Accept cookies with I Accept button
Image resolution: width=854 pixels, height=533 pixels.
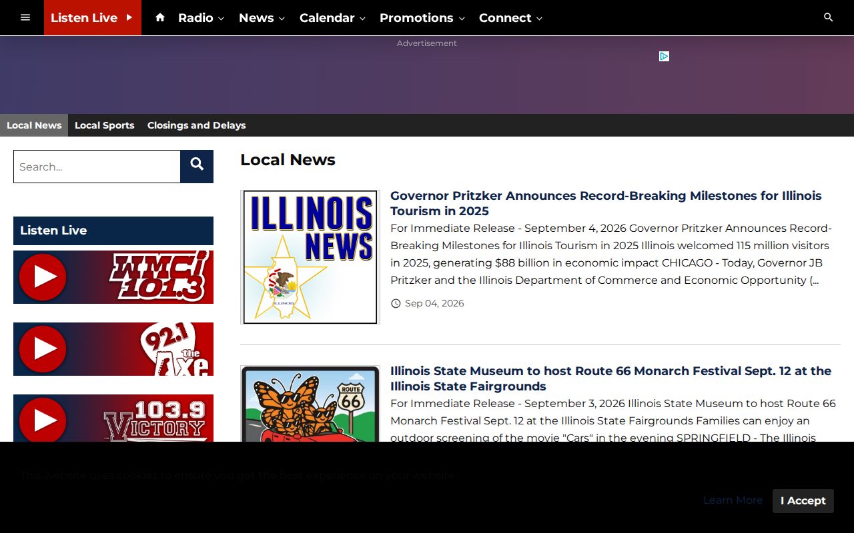pos(803,501)
